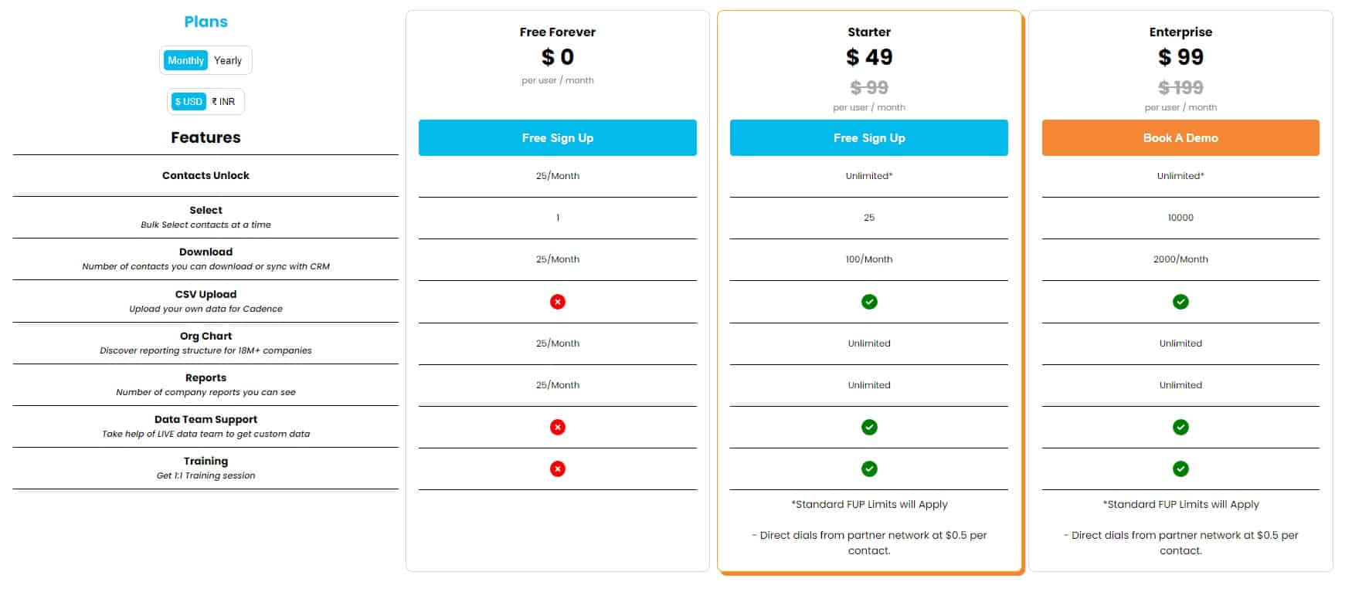
Task: Select USD currency option
Action: tap(189, 101)
